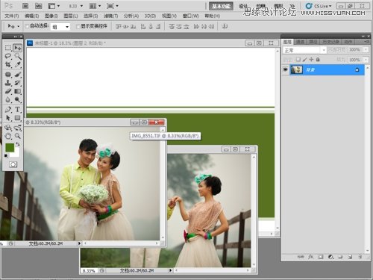This screenshot has width=373, height=280.
Task: Select the Rectangle shape tool
Action: point(17,118)
